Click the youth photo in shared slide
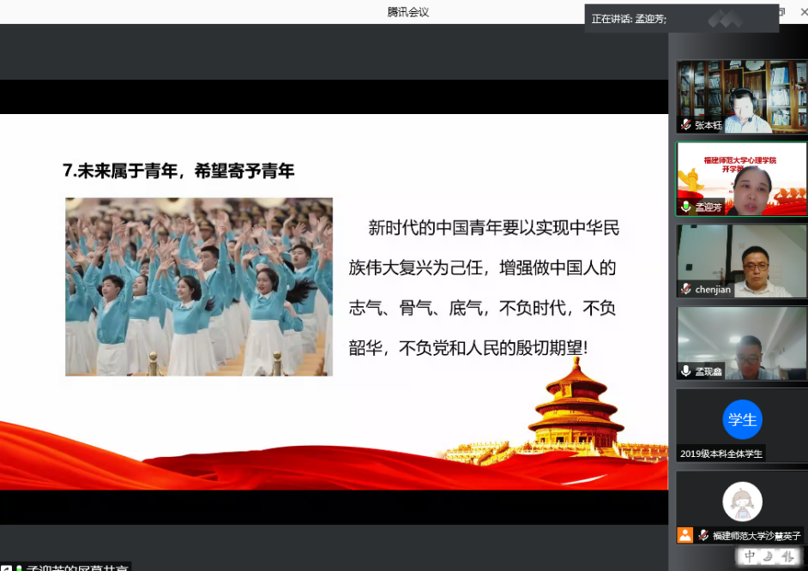The height and width of the screenshot is (571, 808). pyautogui.click(x=199, y=287)
